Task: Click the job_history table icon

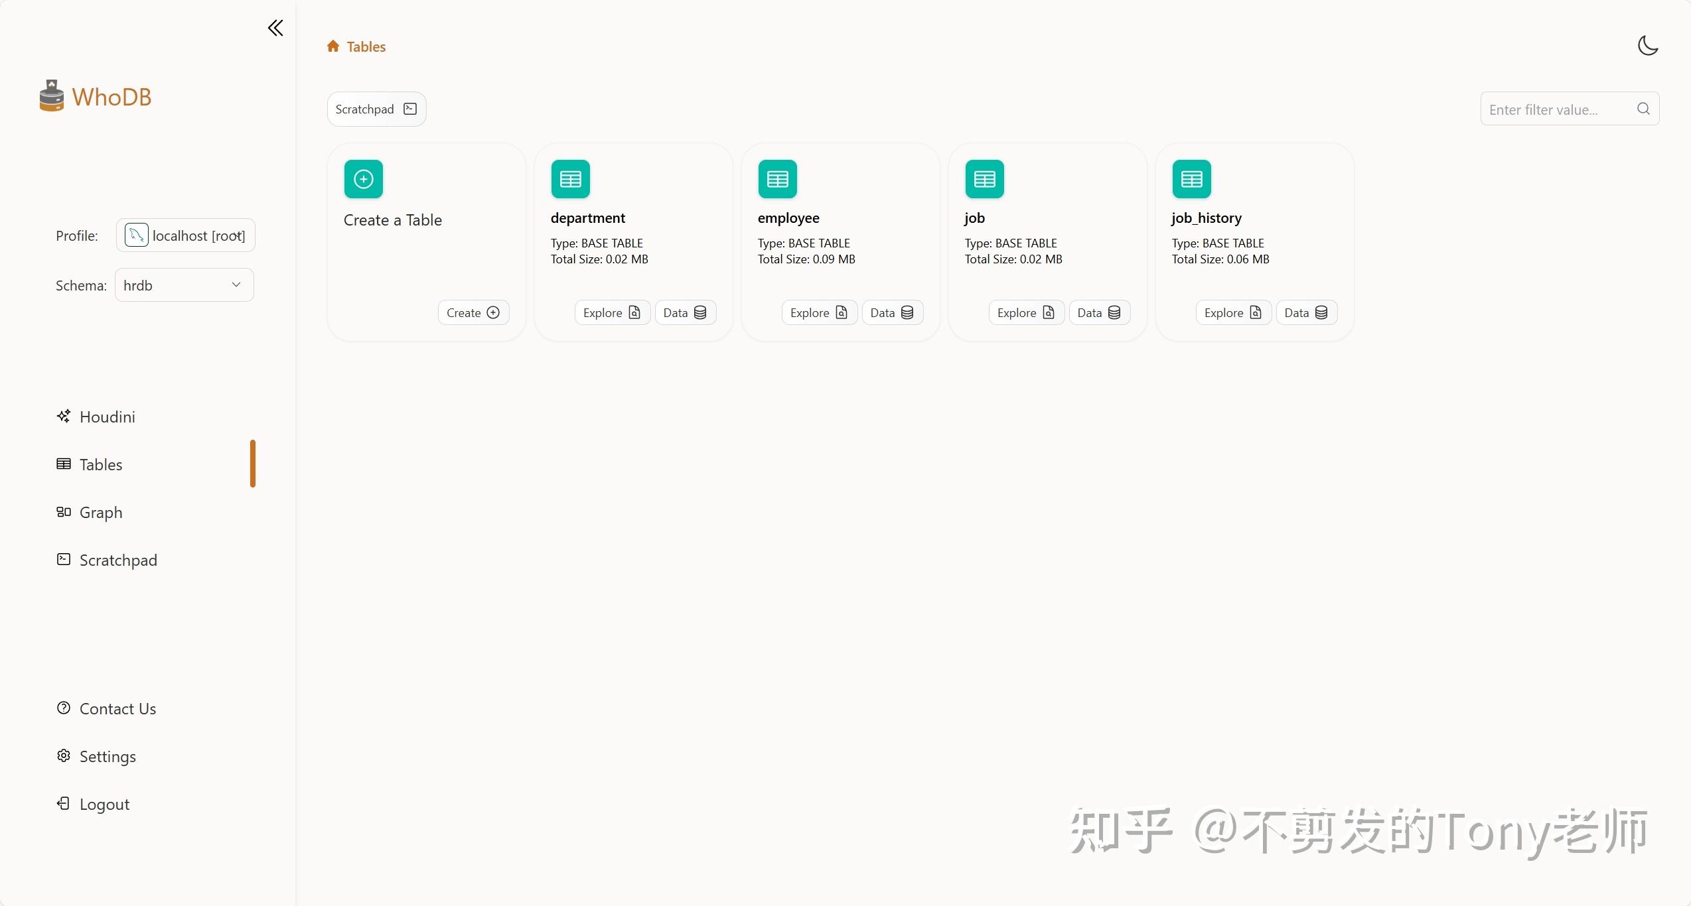Action: 1191,178
